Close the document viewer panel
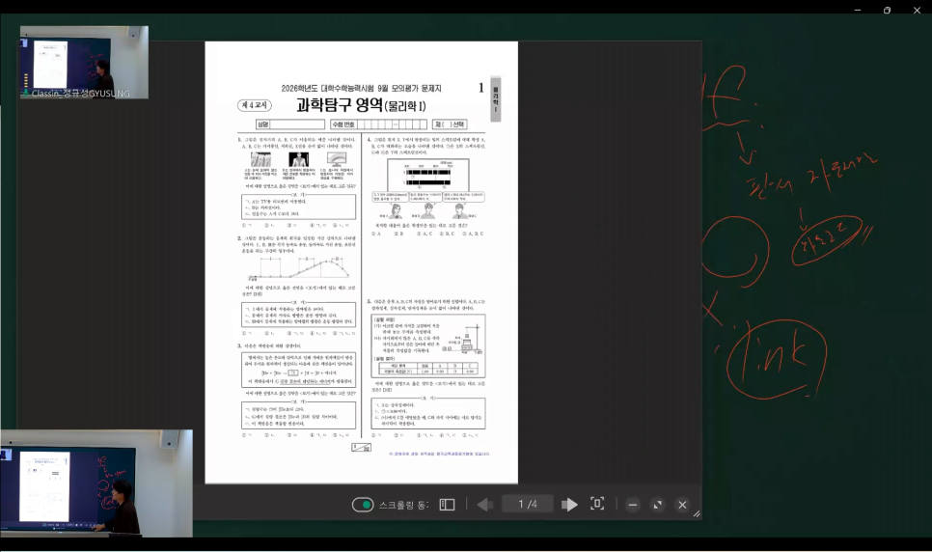This screenshot has width=932, height=552. [x=682, y=505]
